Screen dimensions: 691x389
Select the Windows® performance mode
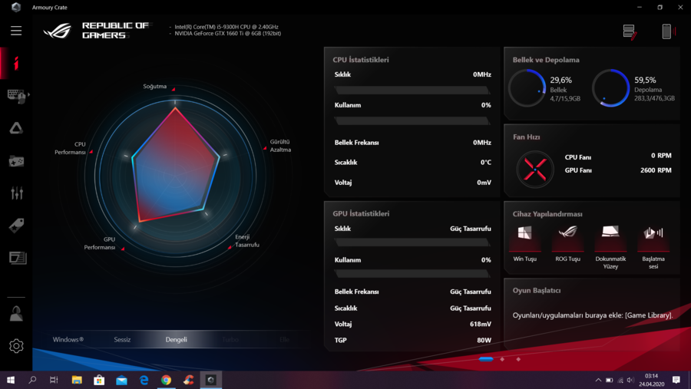click(x=68, y=339)
